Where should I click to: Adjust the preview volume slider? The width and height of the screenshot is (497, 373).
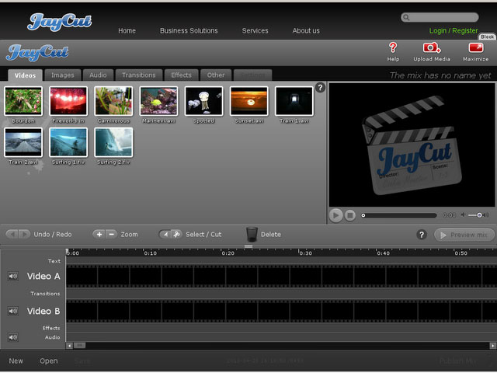(478, 215)
